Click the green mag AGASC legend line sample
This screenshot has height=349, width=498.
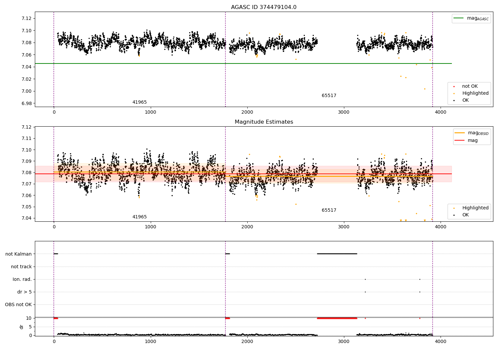pyautogui.click(x=459, y=18)
